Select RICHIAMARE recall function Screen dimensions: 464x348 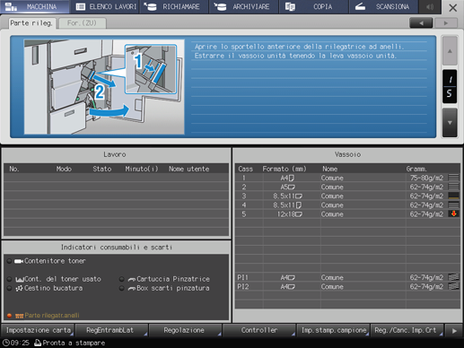(x=174, y=6)
